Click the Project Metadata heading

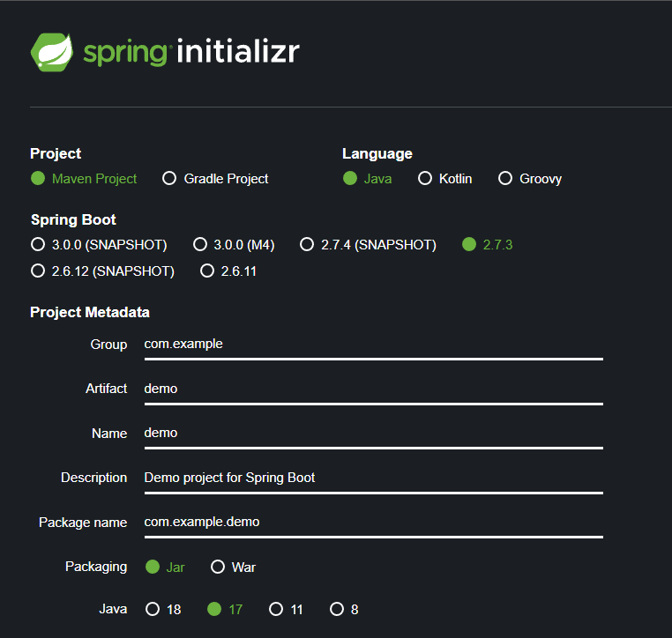90,312
